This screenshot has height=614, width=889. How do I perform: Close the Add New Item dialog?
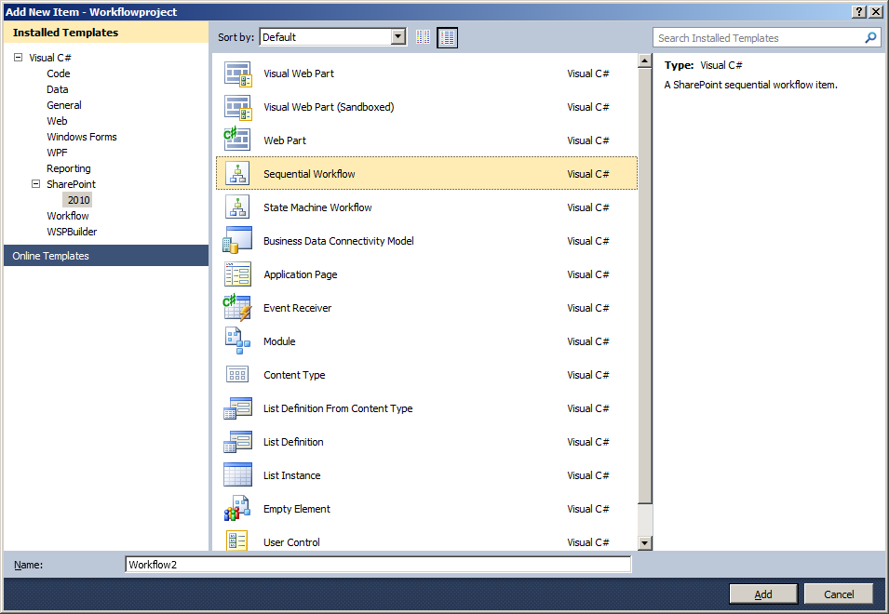tap(875, 12)
